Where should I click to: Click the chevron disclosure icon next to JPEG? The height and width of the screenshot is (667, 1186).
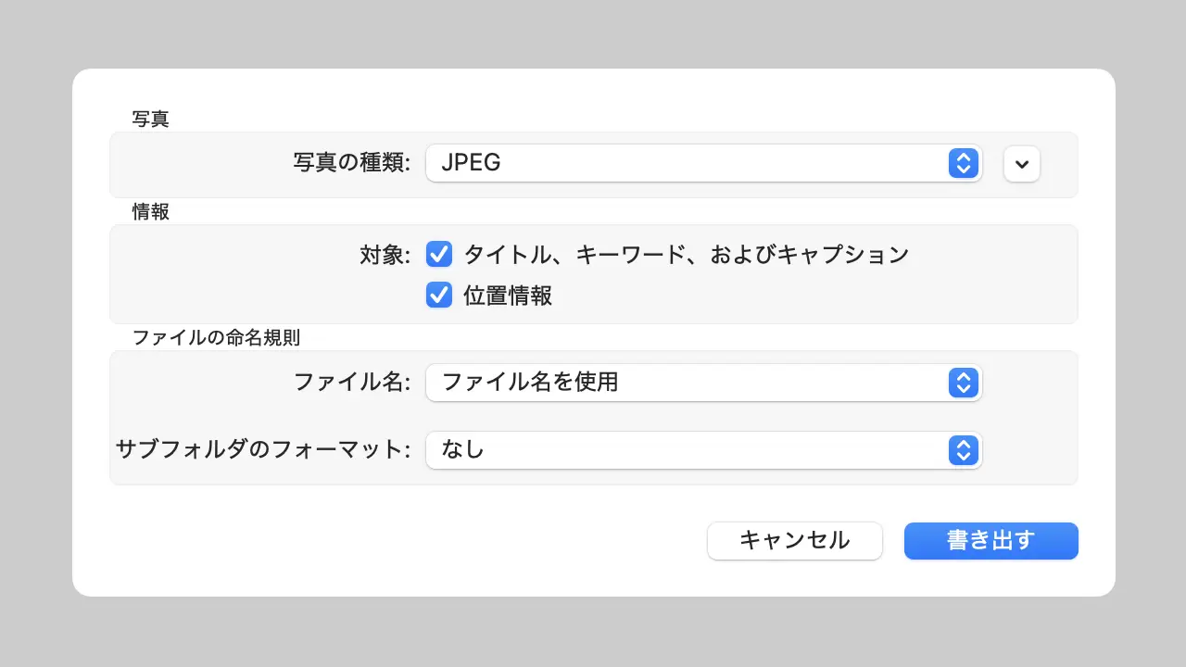click(1021, 164)
